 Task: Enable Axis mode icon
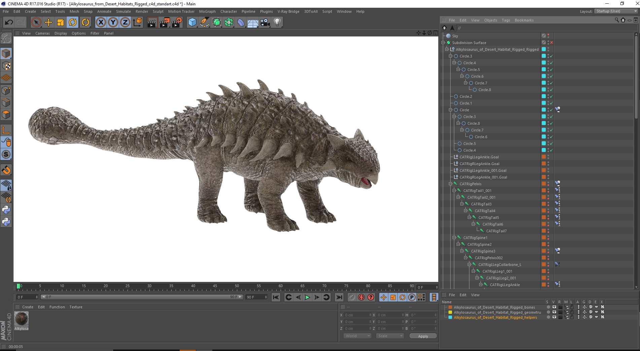pos(6,130)
